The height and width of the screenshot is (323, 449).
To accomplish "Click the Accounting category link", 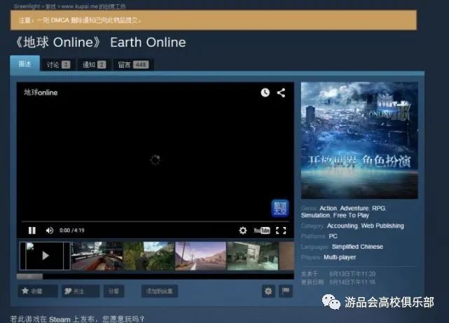I will (x=343, y=226).
